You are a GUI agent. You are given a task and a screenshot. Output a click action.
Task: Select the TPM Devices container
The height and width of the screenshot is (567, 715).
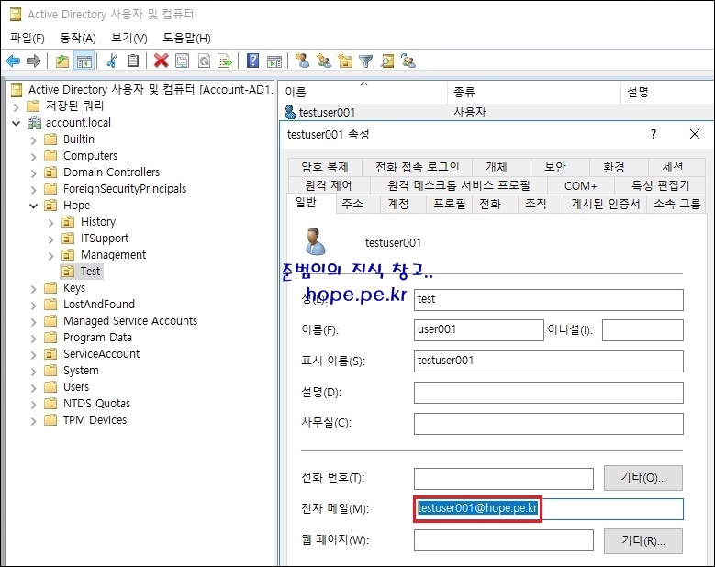(x=95, y=420)
